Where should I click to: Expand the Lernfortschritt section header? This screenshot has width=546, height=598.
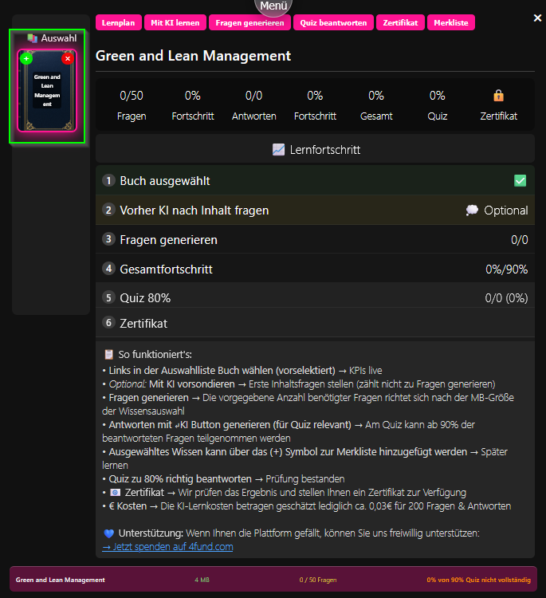point(315,149)
